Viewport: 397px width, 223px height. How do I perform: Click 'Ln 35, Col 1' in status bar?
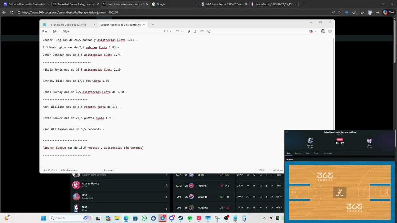[x=50, y=170]
